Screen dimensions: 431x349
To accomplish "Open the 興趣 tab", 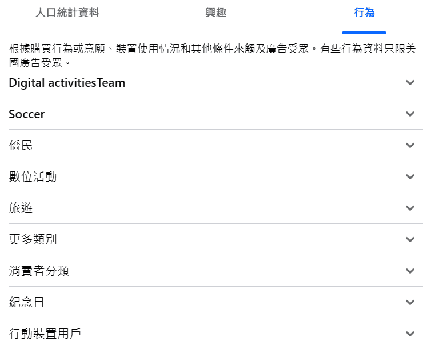I will (x=215, y=13).
